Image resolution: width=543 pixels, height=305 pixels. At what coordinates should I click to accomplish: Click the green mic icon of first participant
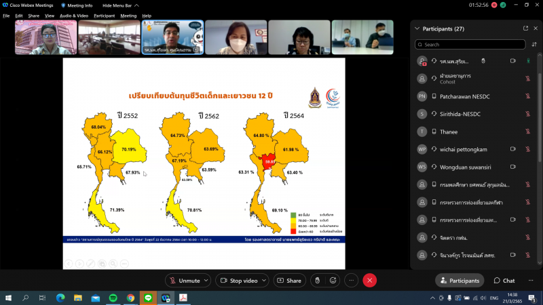pyautogui.click(x=528, y=61)
